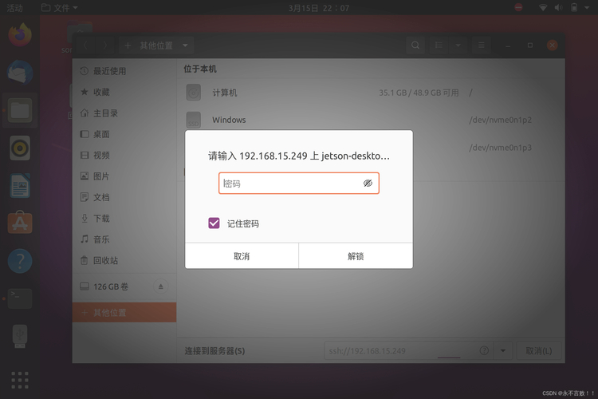The height and width of the screenshot is (399, 598).
Task: Open the hamburger menu in file manager
Action: (x=482, y=45)
